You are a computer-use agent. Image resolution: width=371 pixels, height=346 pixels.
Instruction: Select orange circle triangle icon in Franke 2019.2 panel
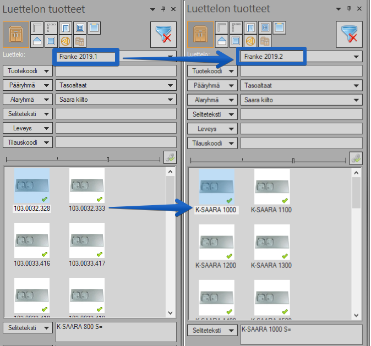click(250, 41)
